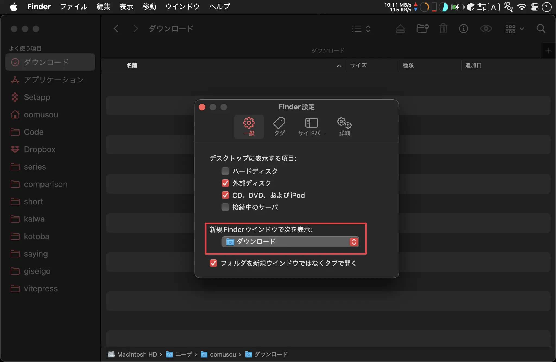Click the network speed monitor in menu bar
The height and width of the screenshot is (362, 556).
pos(401,7)
